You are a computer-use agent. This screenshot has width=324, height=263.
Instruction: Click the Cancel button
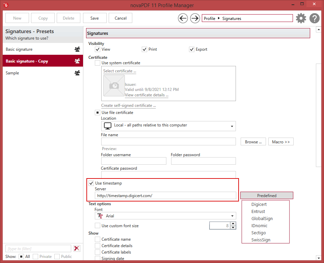120,18
